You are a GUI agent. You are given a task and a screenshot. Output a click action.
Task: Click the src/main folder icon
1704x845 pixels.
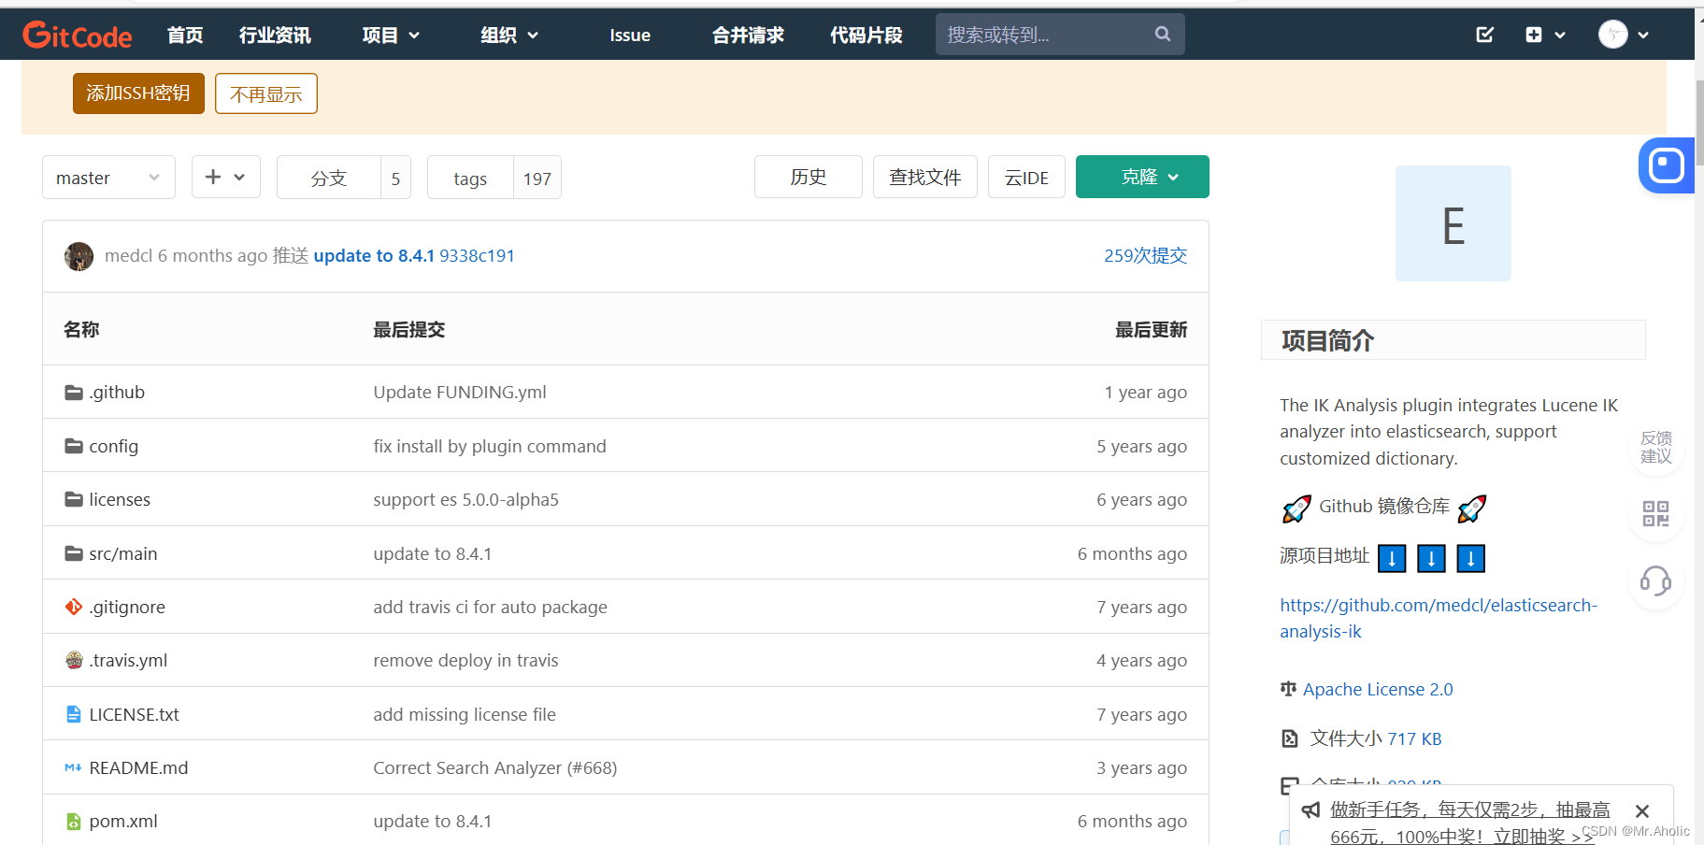point(74,553)
